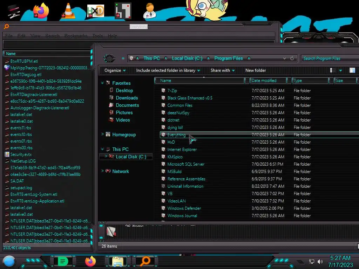Open volume speaker tray icon
Viewport: 359px width, 269px height.
[x=320, y=261]
